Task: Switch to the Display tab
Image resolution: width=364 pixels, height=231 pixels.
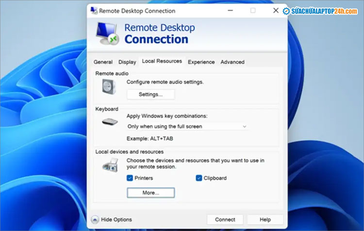Action: tap(127, 62)
